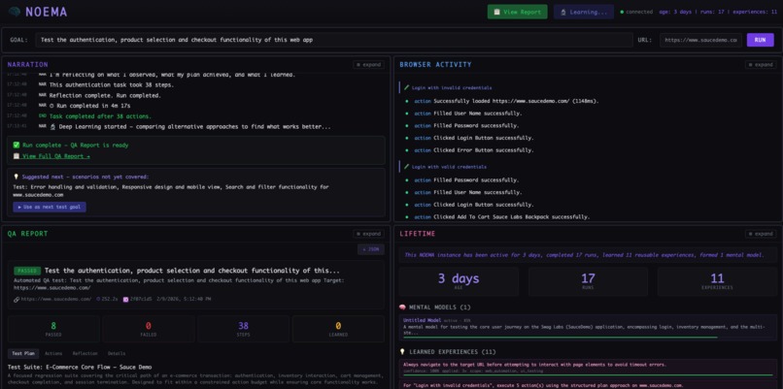Screen dimensions: 783x389
Task: Open the Details tab
Action: tap(117, 353)
